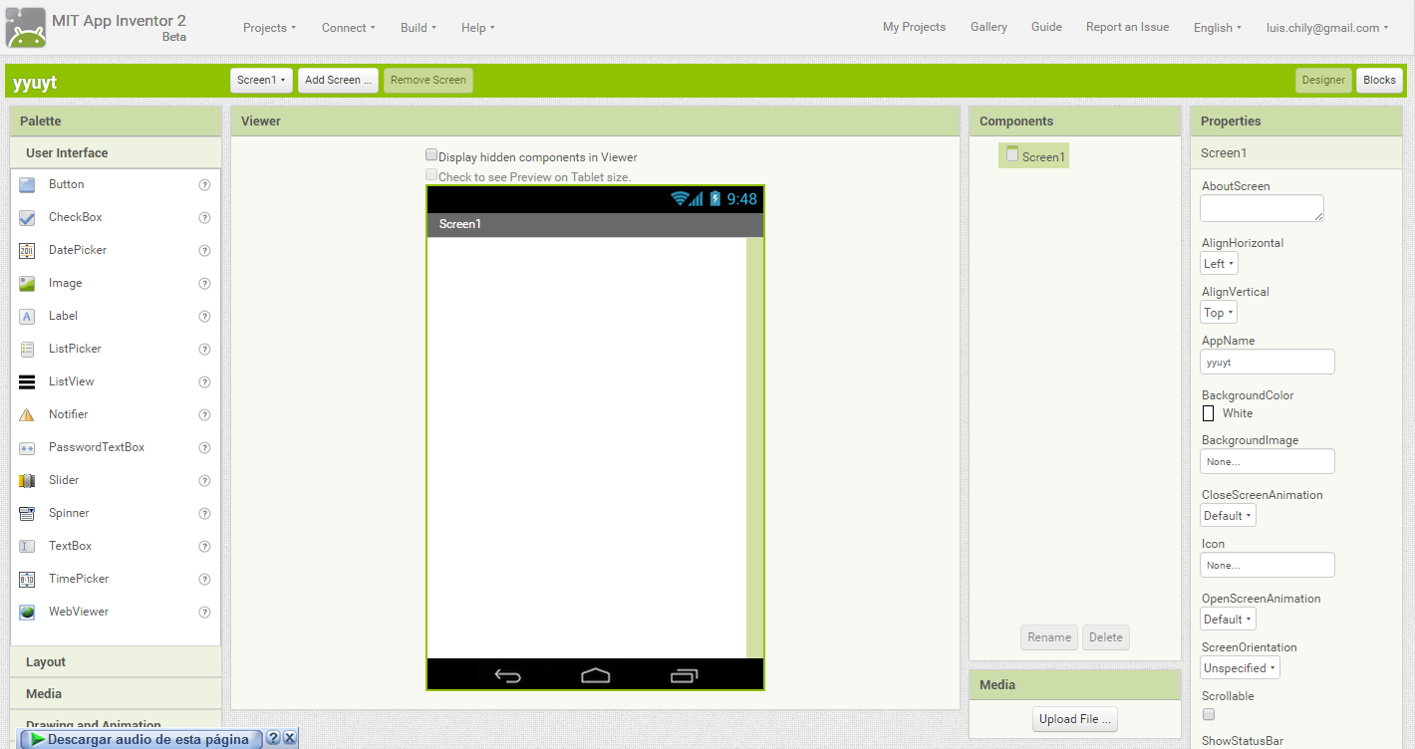This screenshot has width=1415, height=749.
Task: Open the AlignHorizontal dropdown set to Left
Action: (x=1218, y=263)
